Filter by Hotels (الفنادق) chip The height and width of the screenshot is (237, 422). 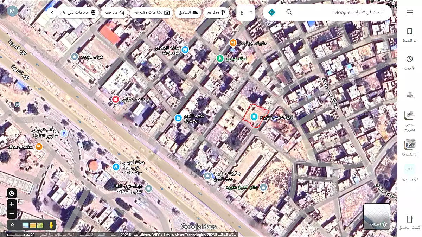click(x=187, y=13)
